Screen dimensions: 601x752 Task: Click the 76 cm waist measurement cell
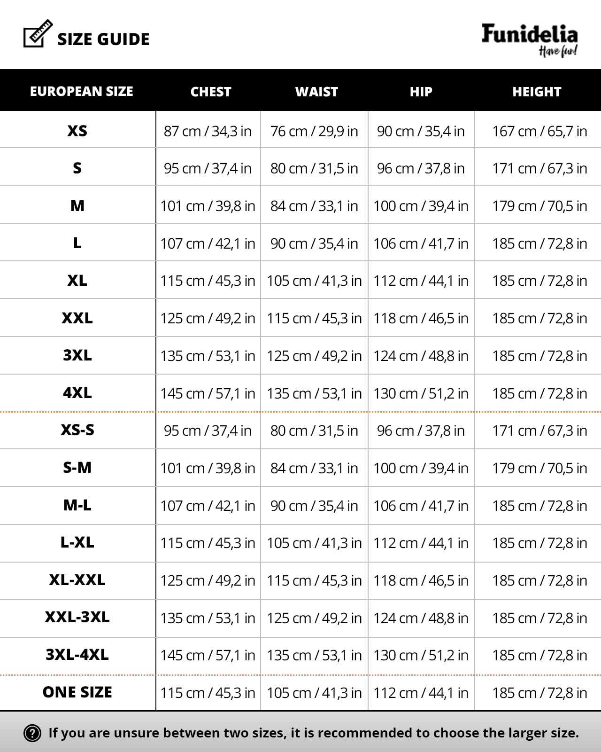(314, 131)
